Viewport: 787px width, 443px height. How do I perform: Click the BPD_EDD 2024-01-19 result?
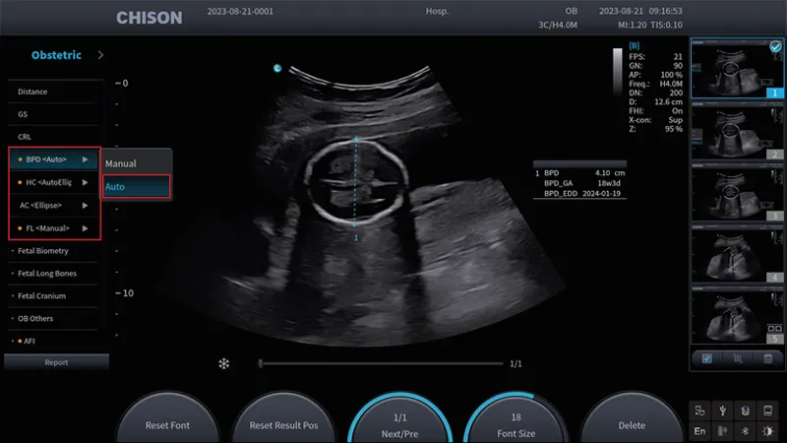(x=582, y=193)
